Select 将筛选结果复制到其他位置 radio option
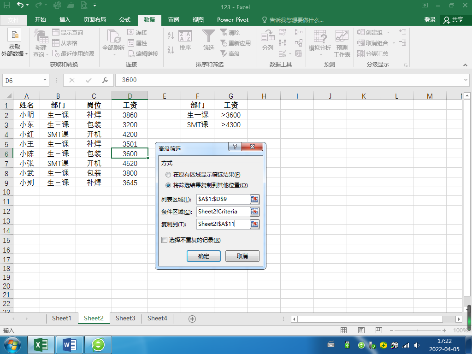 [x=168, y=185]
